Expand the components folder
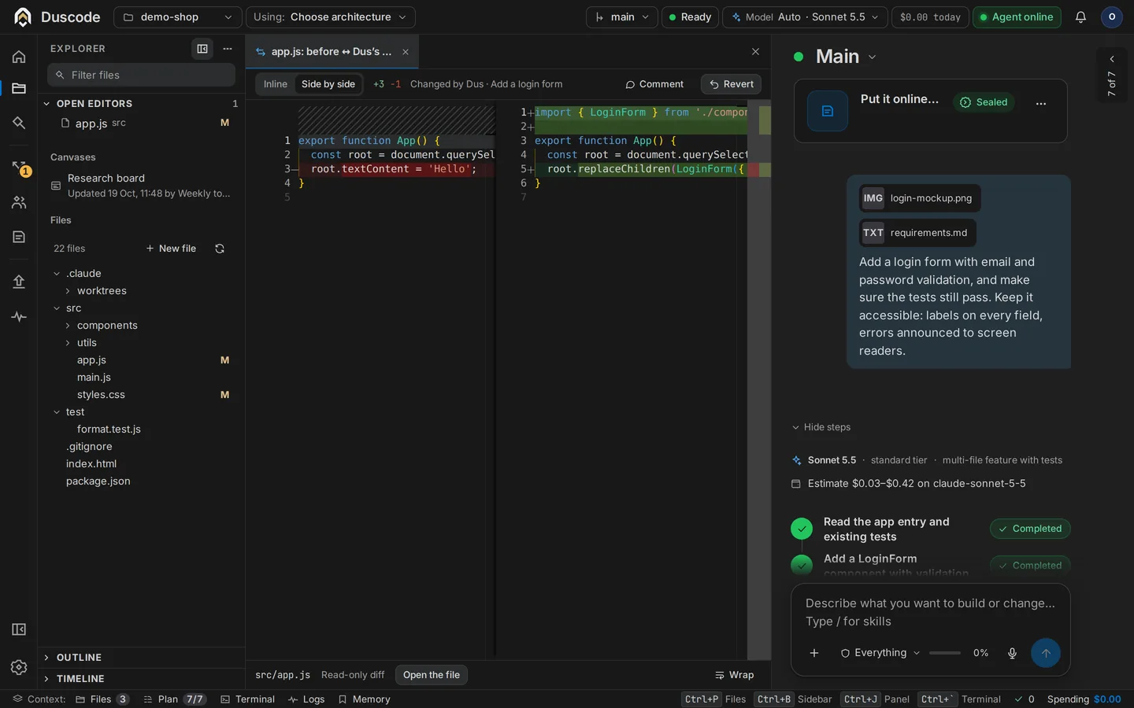1134x708 pixels. pyautogui.click(x=106, y=326)
